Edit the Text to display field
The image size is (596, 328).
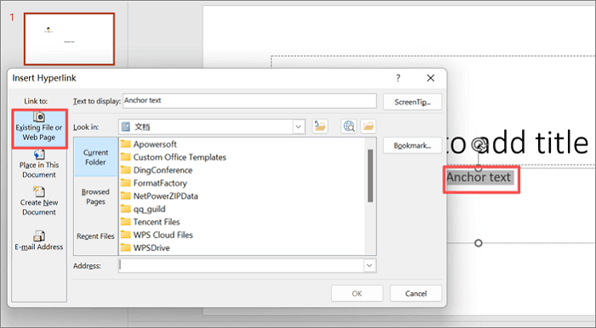(x=249, y=101)
